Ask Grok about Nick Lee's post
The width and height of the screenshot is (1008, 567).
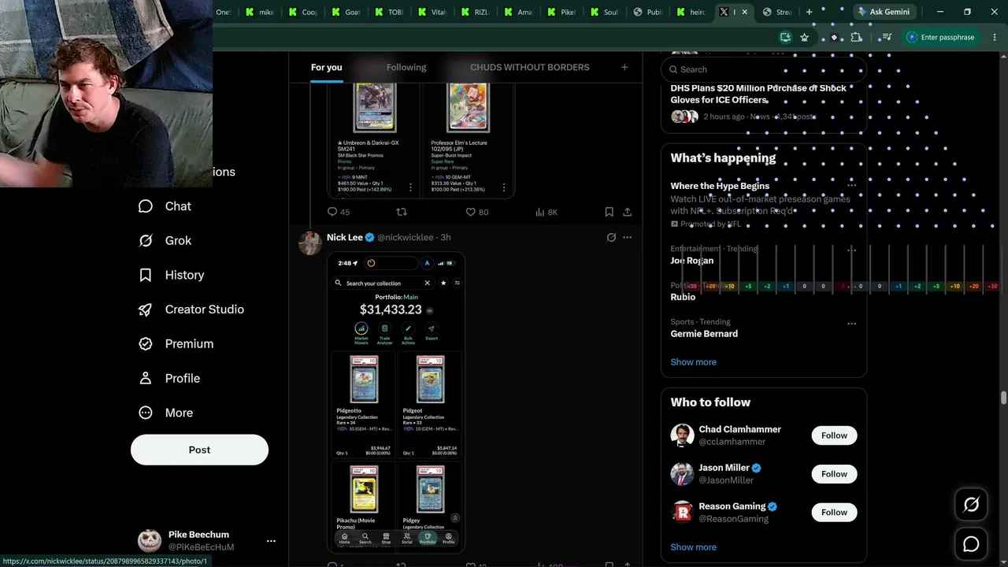tap(611, 237)
